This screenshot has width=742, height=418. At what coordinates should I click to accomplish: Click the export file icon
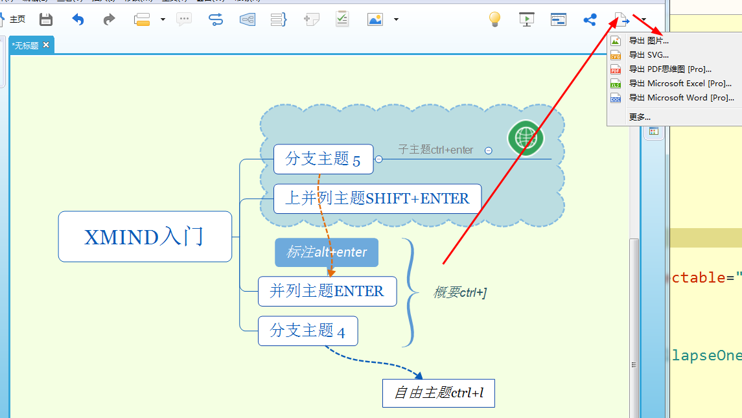point(621,19)
